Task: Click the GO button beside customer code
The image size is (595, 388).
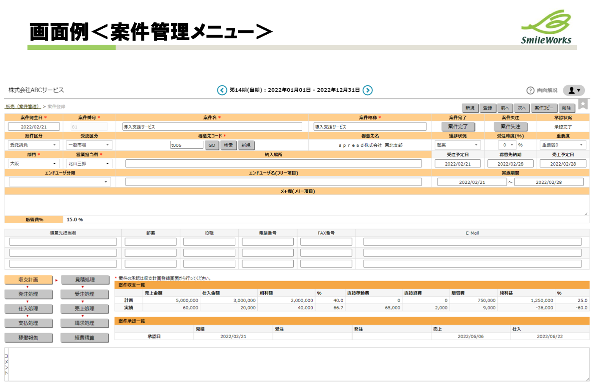Action: click(212, 145)
